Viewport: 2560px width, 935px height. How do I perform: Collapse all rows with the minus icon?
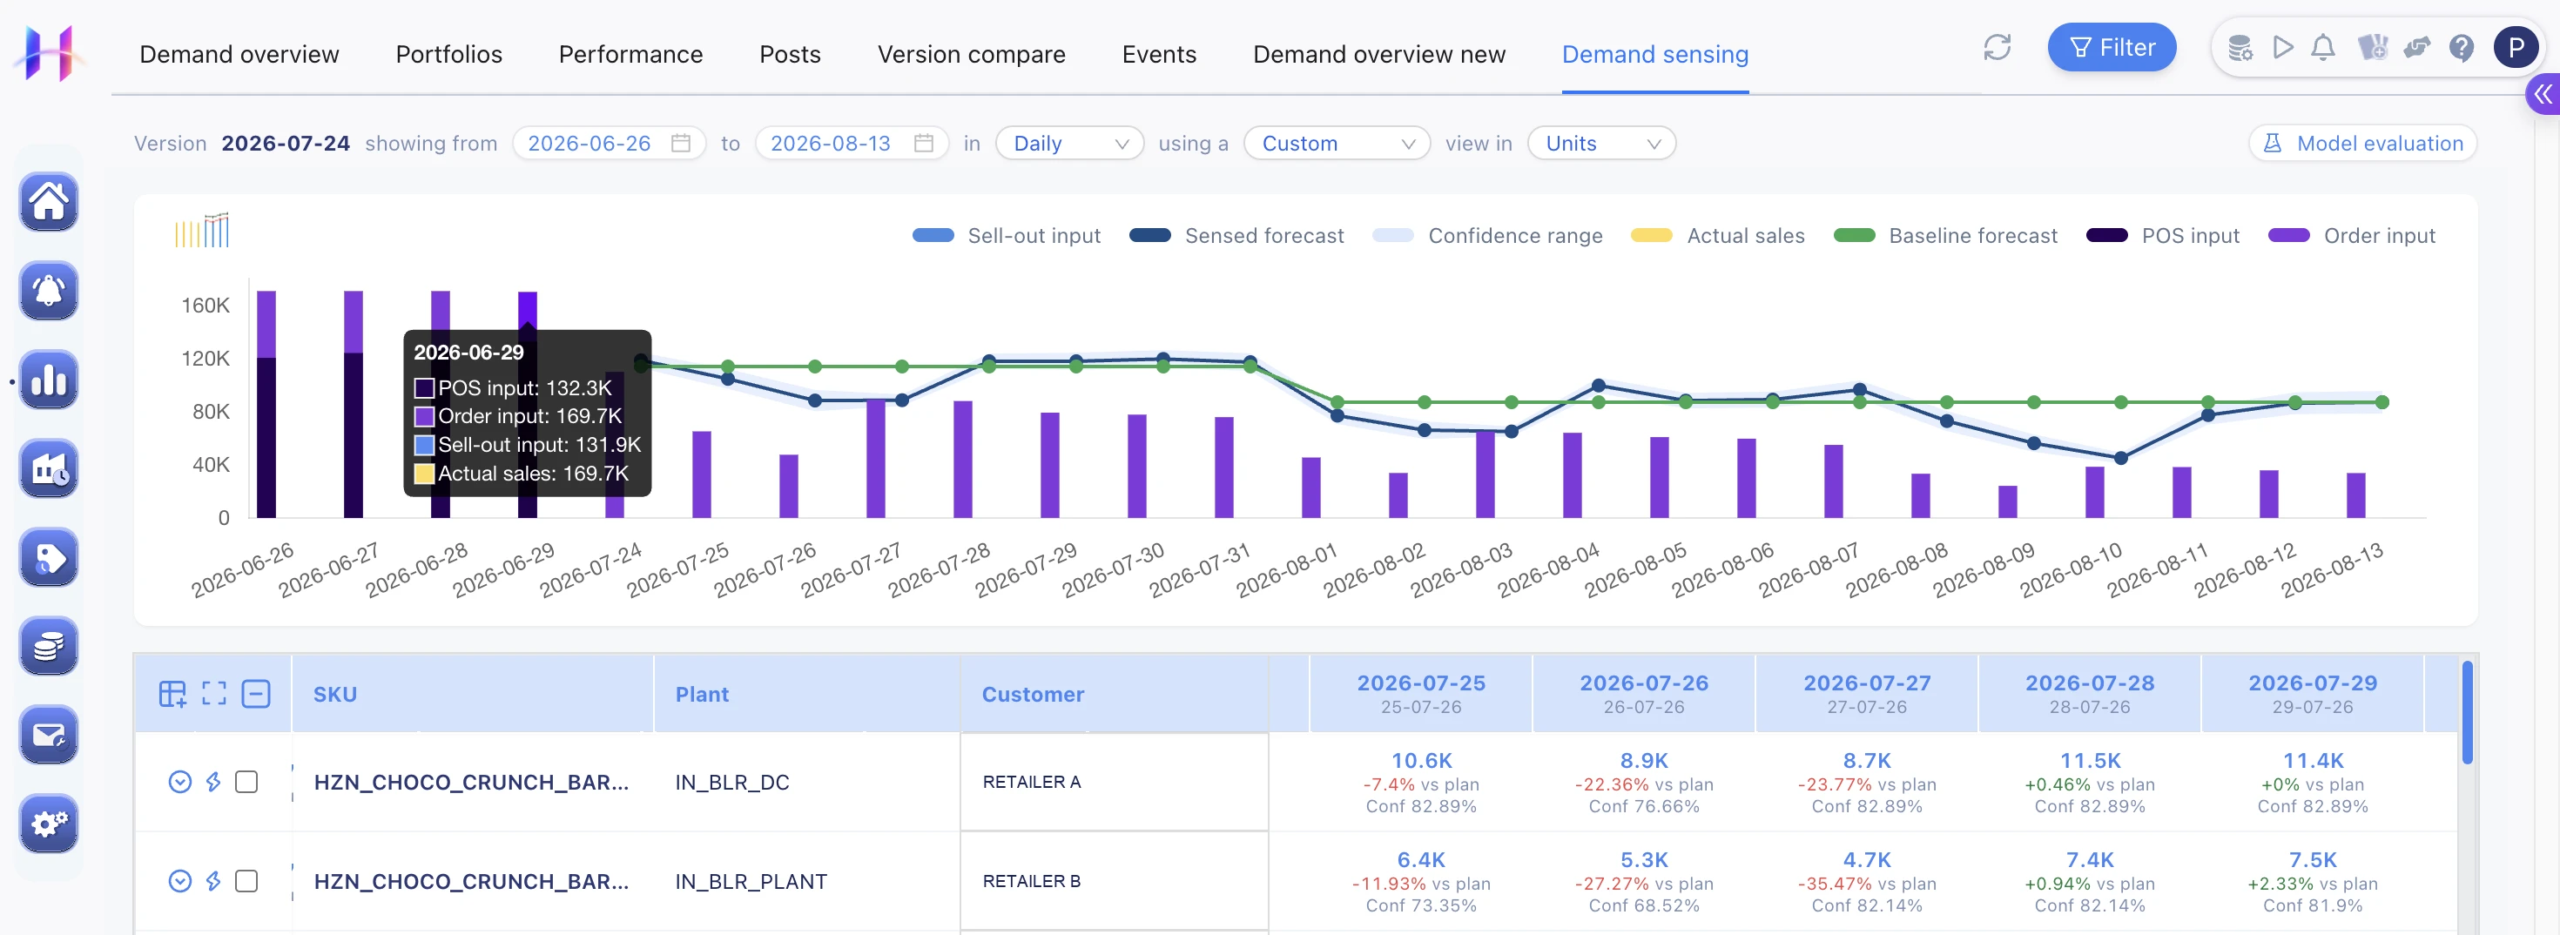pyautogui.click(x=255, y=694)
